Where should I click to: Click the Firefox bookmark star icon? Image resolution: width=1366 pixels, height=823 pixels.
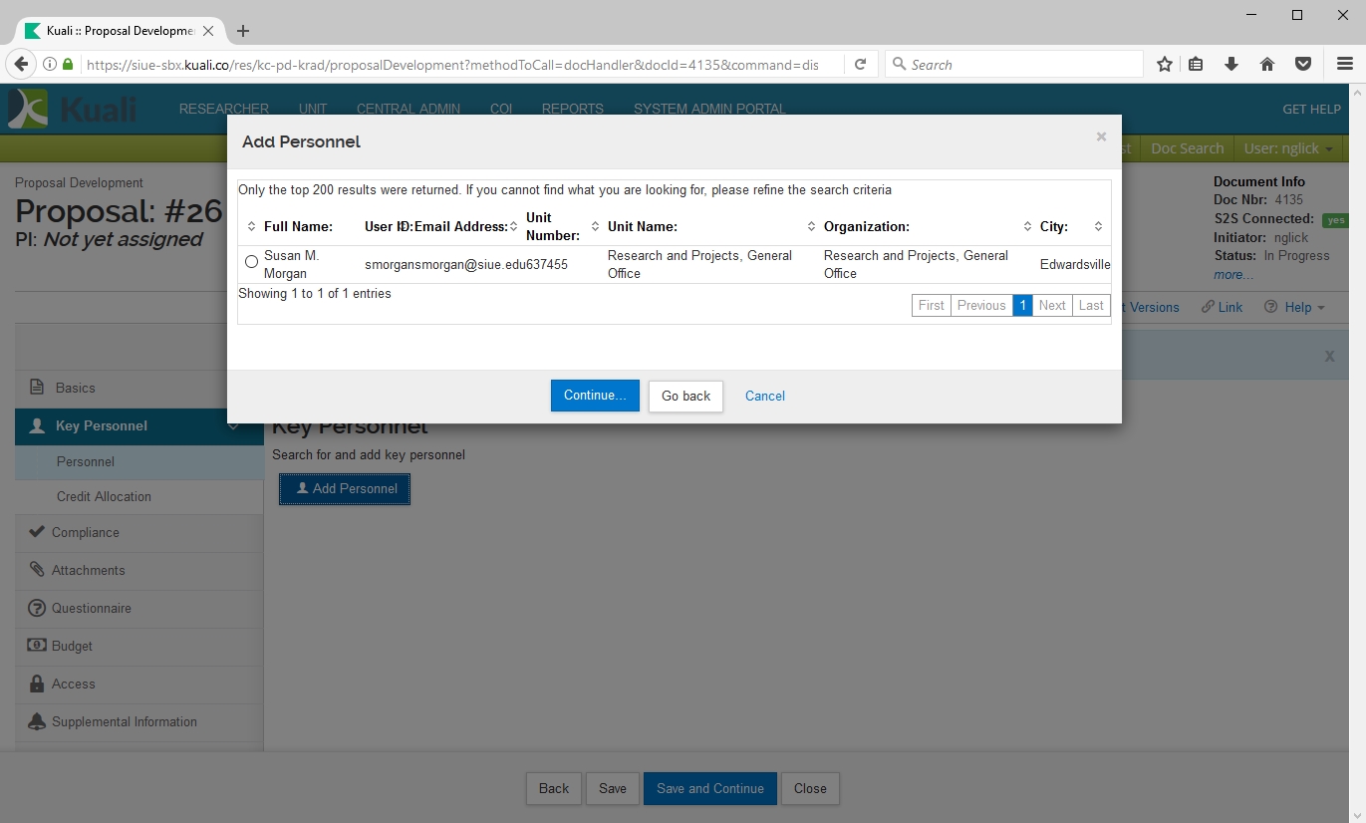(x=1164, y=65)
